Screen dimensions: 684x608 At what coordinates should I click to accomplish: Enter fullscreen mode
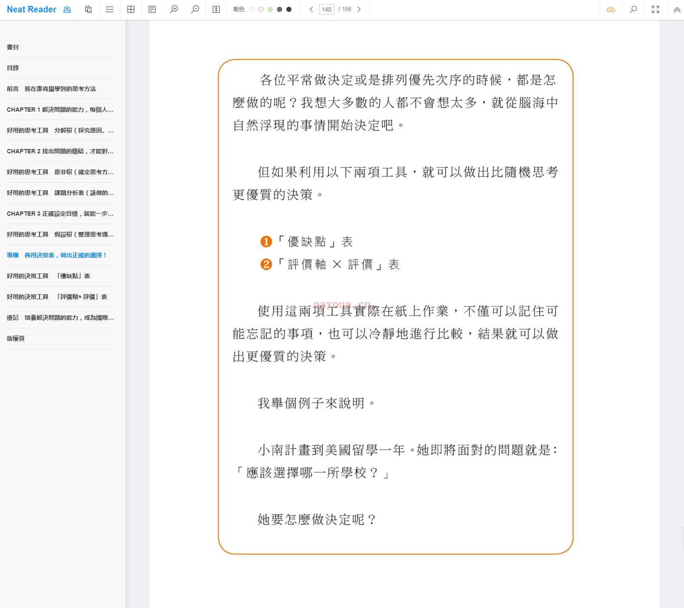(x=656, y=9)
